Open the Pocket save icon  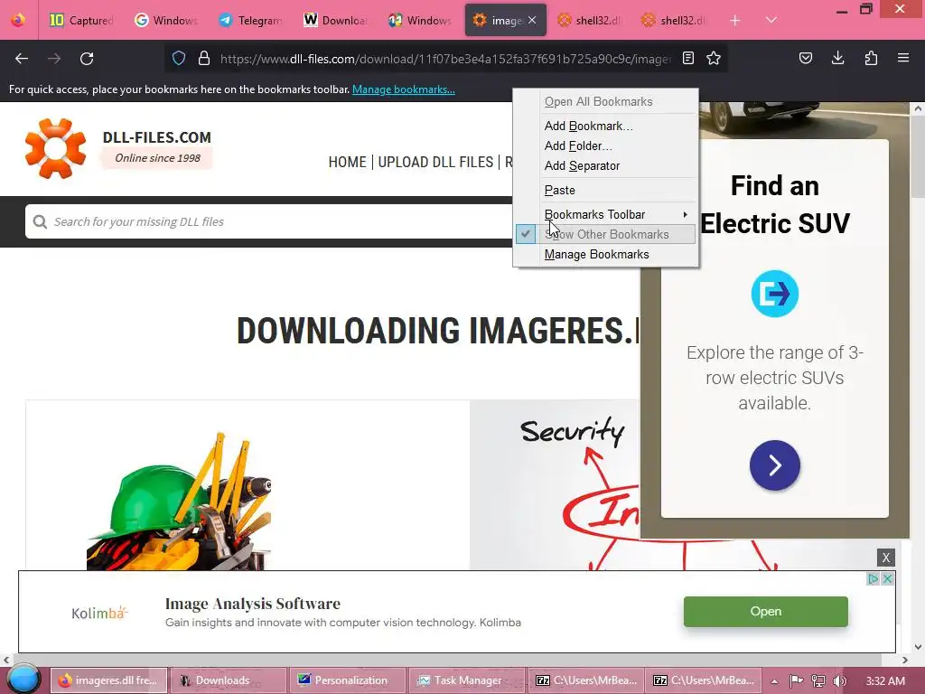[805, 58]
